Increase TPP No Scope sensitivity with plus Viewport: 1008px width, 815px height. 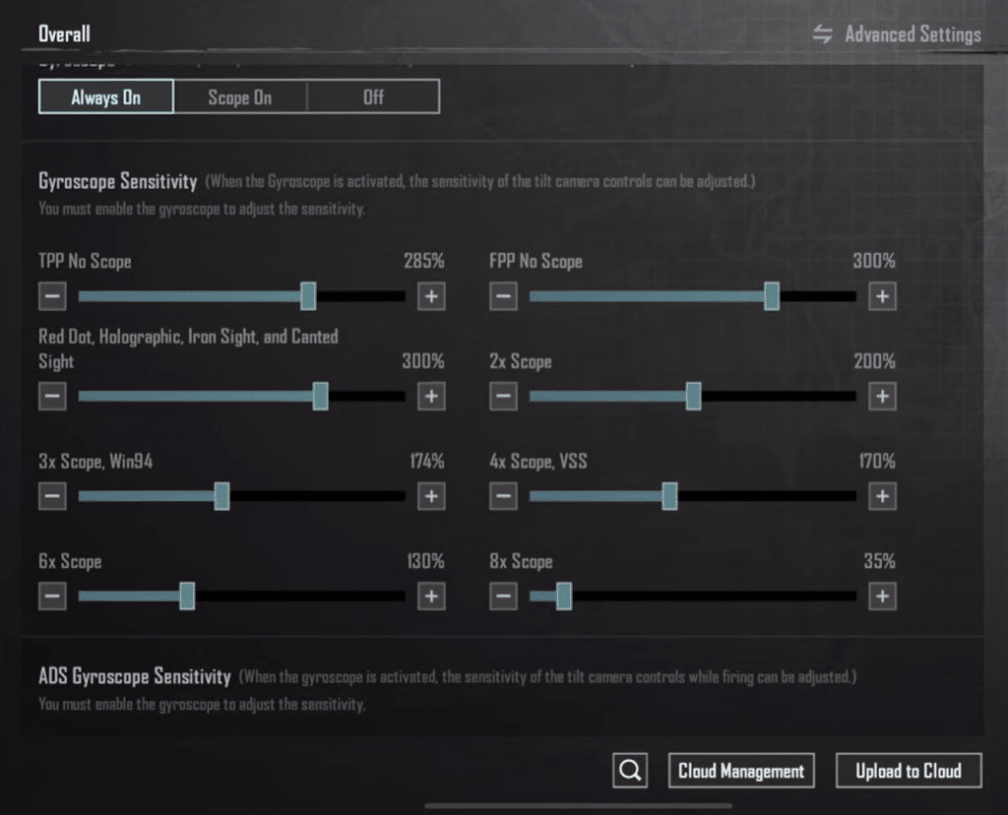coord(431,296)
